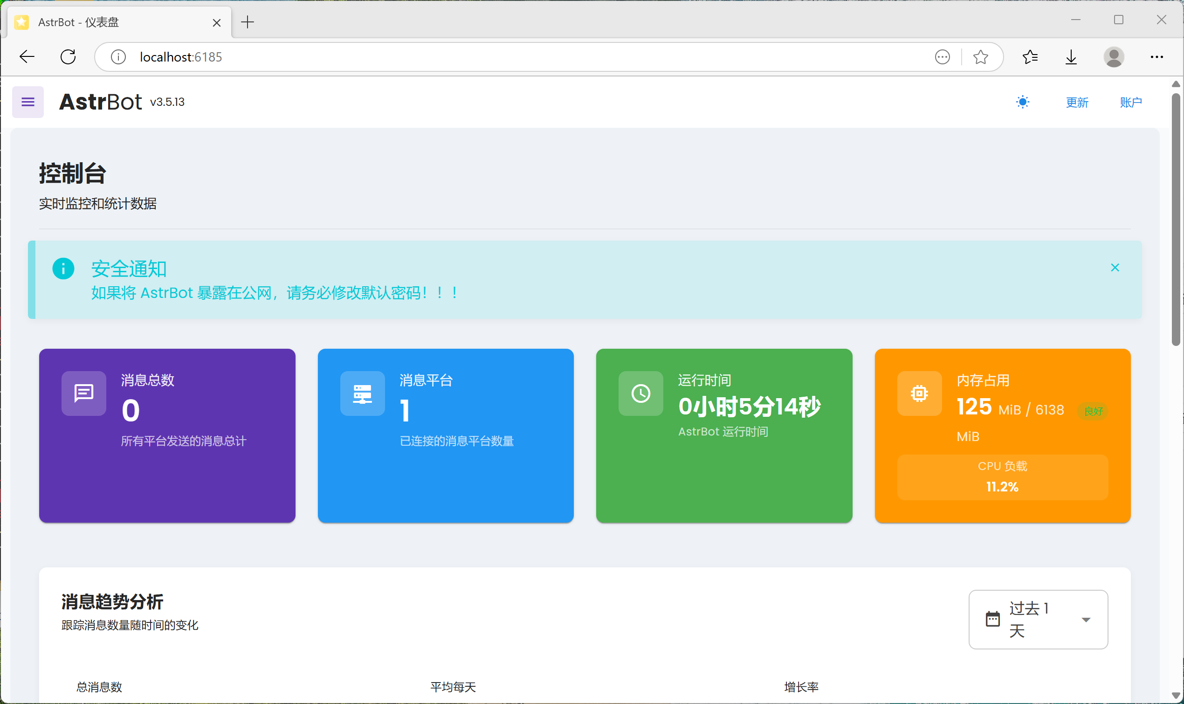Click the 消息平台 count 1

(405, 410)
